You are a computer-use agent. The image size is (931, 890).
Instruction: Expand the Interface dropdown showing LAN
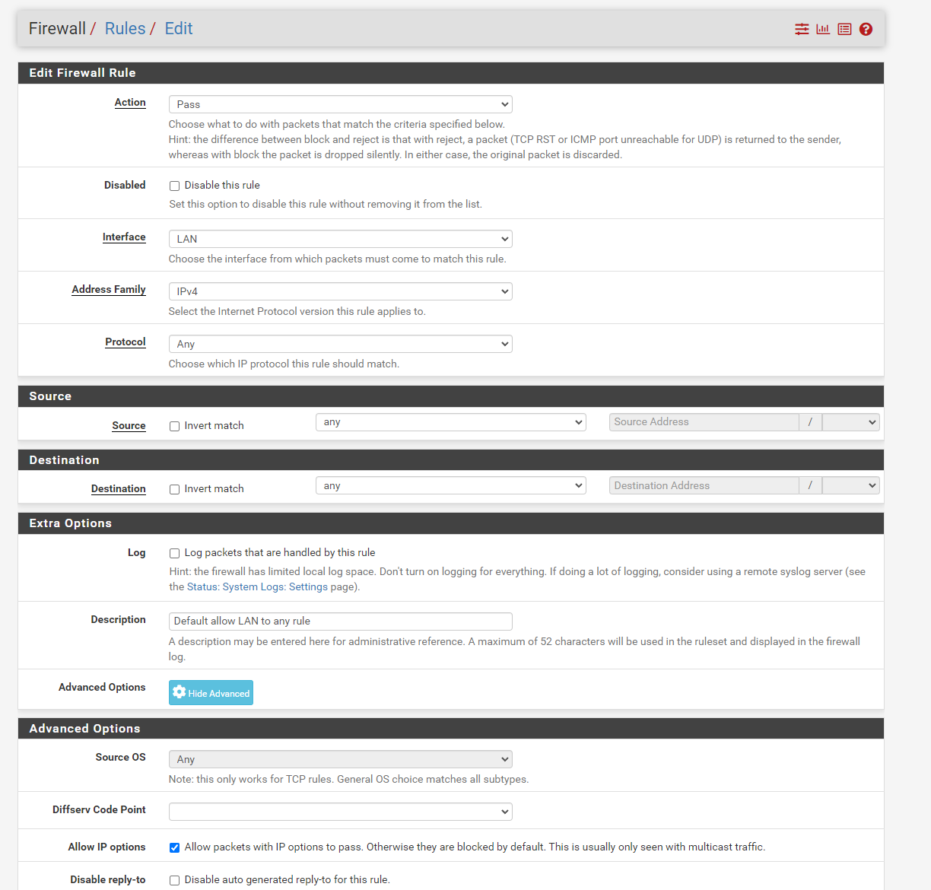(x=340, y=239)
